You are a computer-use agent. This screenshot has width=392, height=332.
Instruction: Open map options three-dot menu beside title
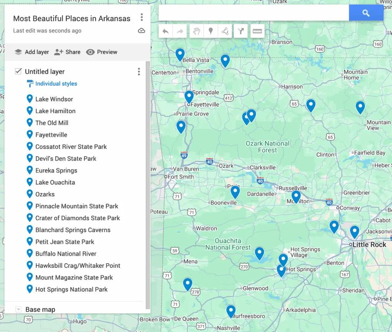142,17
